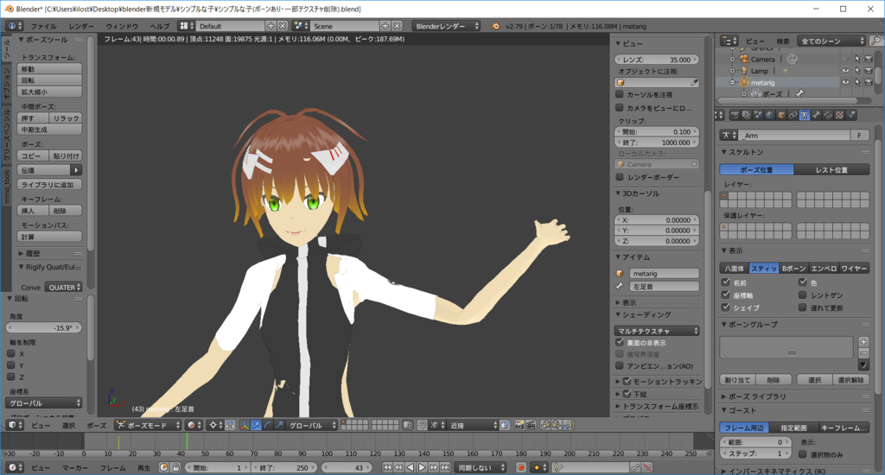Toggle Lamp visibility eye in outliner
Image resolution: width=885 pixels, height=475 pixels.
point(845,71)
